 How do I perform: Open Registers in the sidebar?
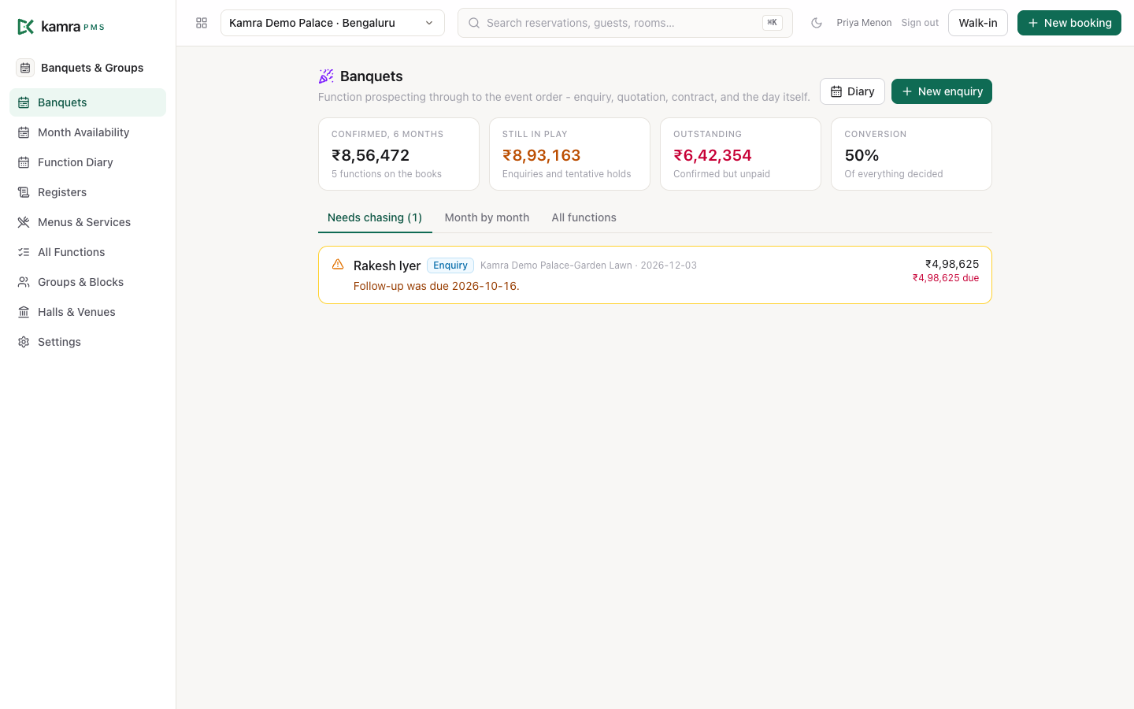[x=87, y=192]
